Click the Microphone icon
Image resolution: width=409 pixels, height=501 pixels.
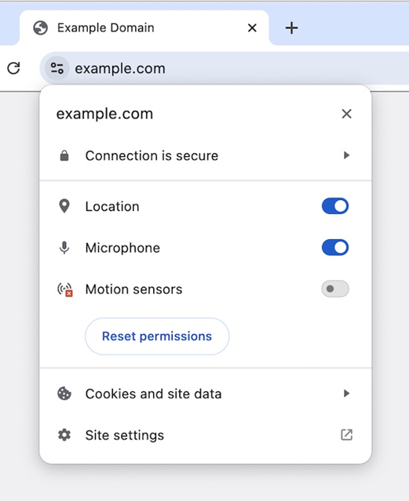(x=64, y=248)
